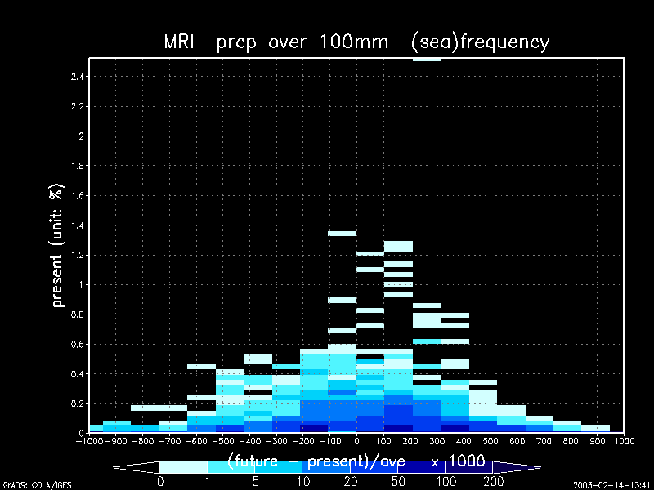Choose the colorbar segment between 100 and 200

pos(468,466)
